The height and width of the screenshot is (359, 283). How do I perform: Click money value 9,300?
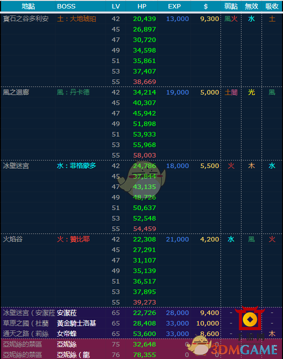coord(209,19)
